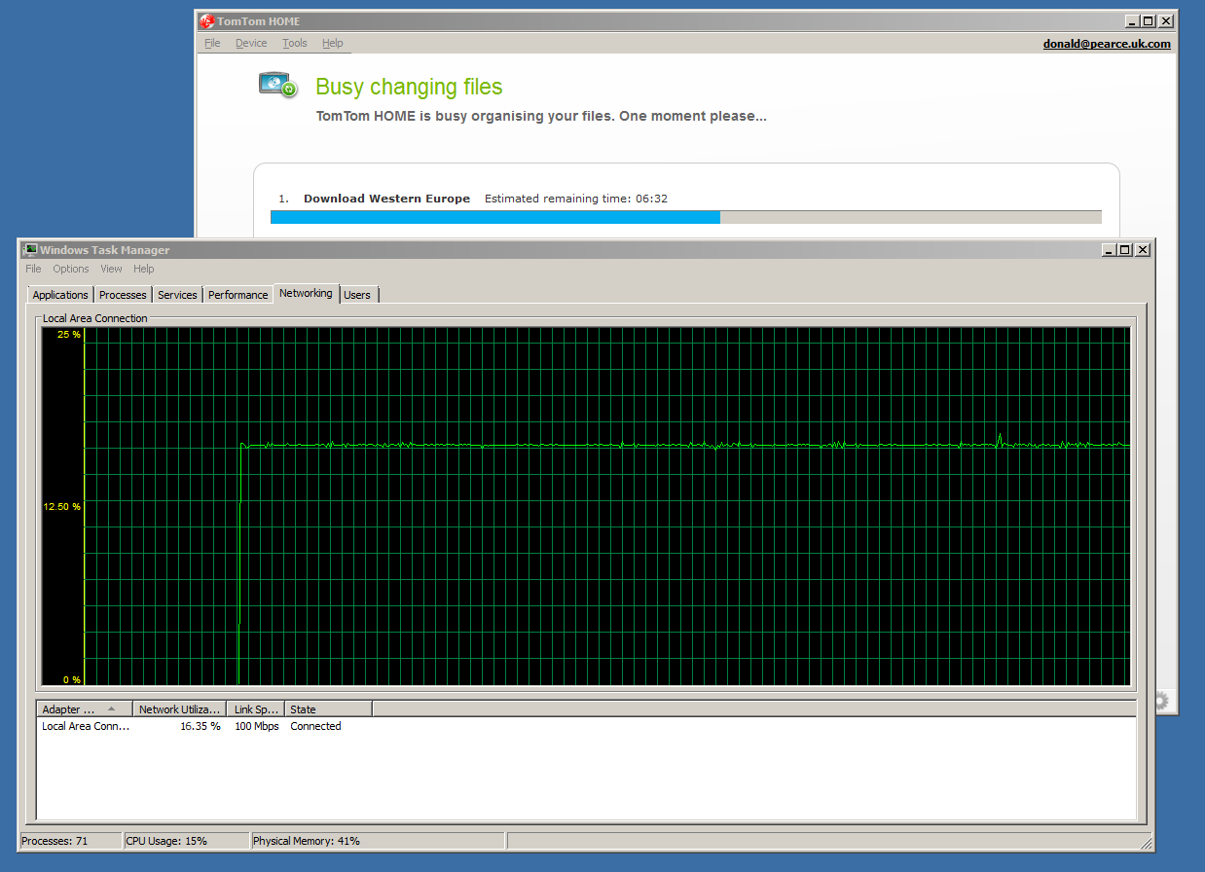Viewport: 1205px width, 872px height.
Task: Select the Networking tab
Action: click(x=306, y=293)
